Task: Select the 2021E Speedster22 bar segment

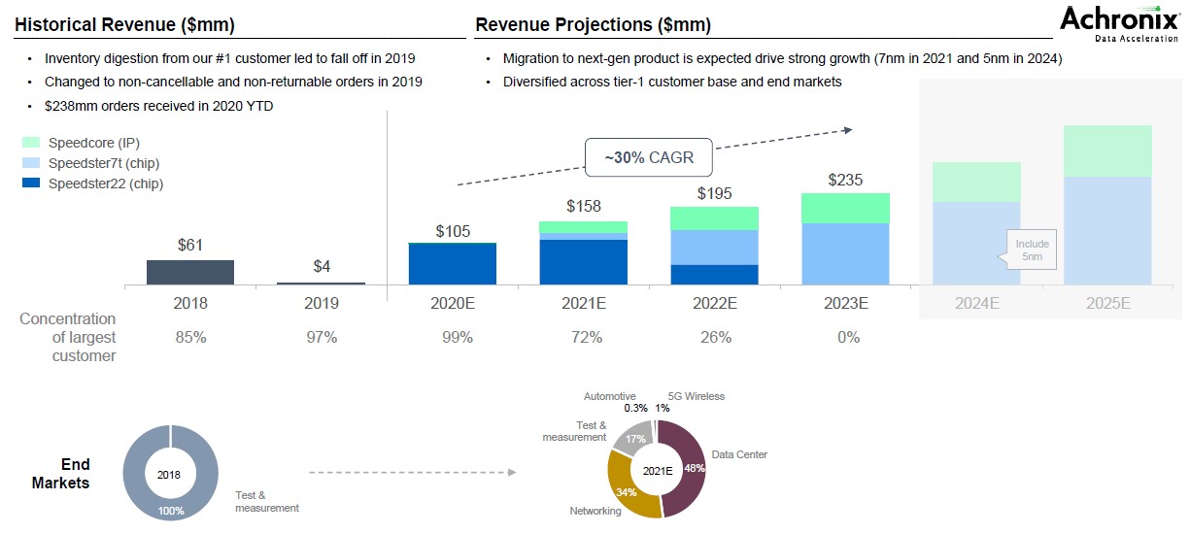Action: (x=584, y=262)
